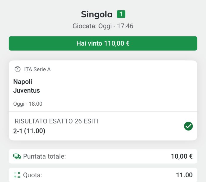Viewport: 206px width, 182px height.
Task: Click the 2-1 (11.00) outcome selection
Action: pos(29,131)
